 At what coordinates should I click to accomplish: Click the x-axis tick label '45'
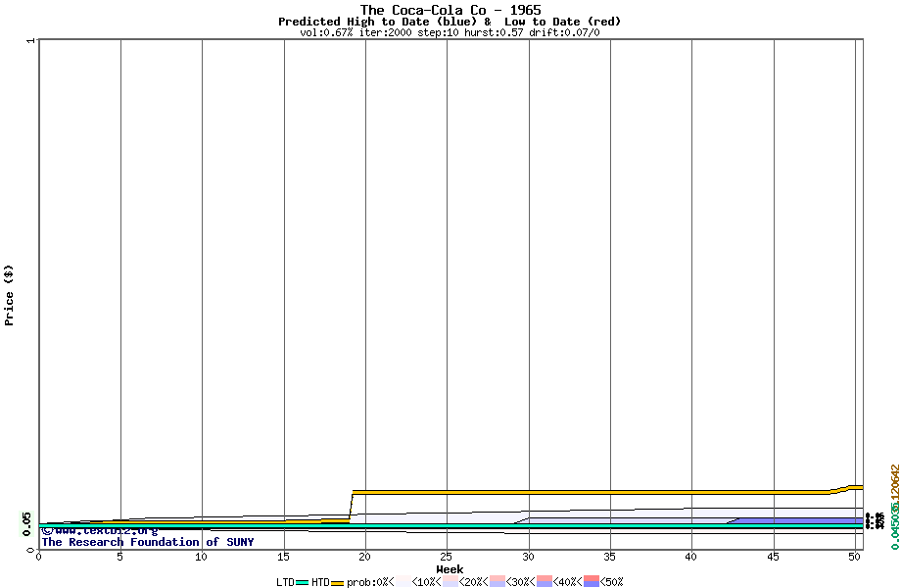774,557
